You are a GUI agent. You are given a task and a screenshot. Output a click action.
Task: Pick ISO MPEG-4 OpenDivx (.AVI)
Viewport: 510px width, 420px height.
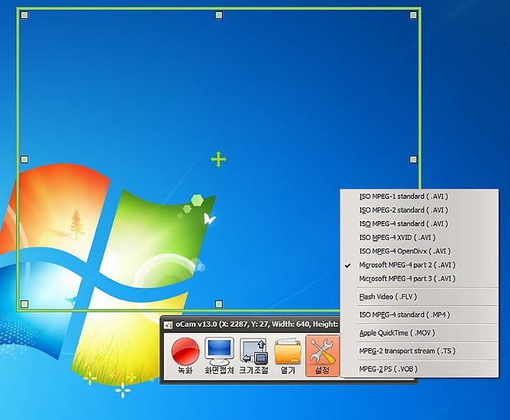(419, 251)
